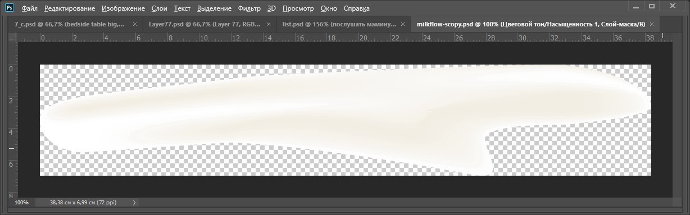Expand the status bar info arrow
This screenshot has height=215, width=690.
pyautogui.click(x=134, y=202)
